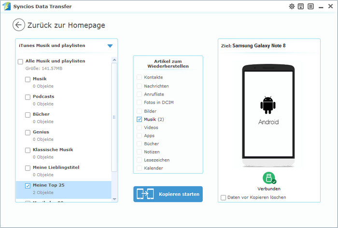Click Artikel zum Wiederherstellen heading

pyautogui.click(x=168, y=64)
